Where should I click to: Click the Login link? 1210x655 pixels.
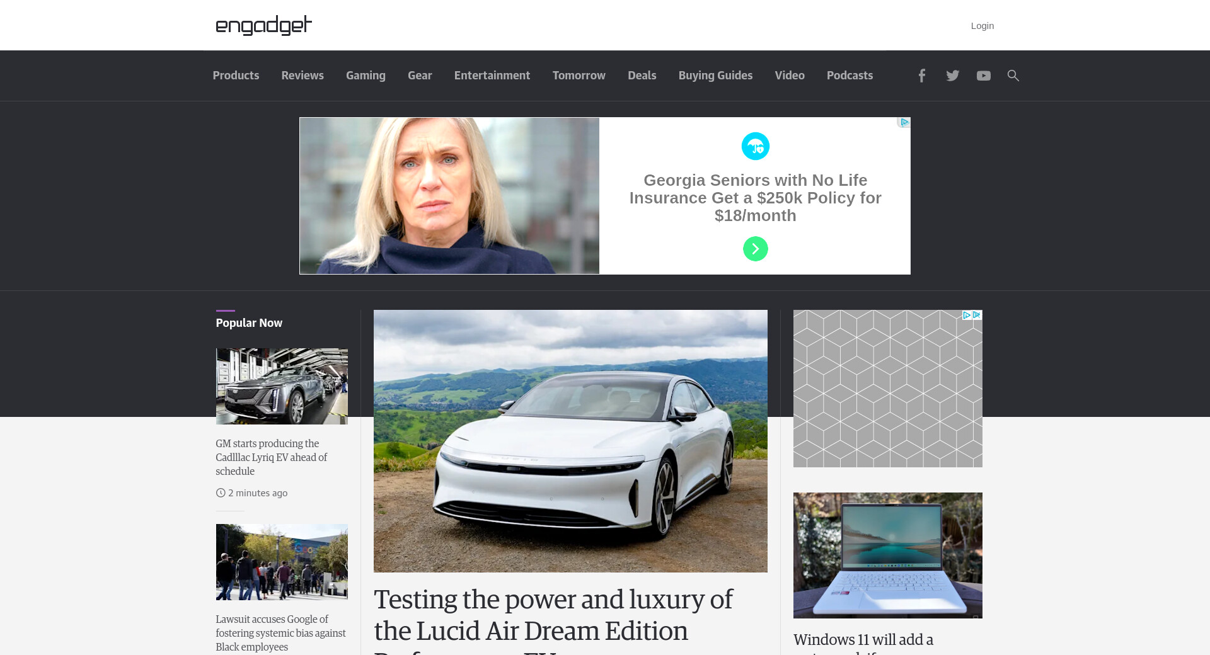[x=982, y=26]
